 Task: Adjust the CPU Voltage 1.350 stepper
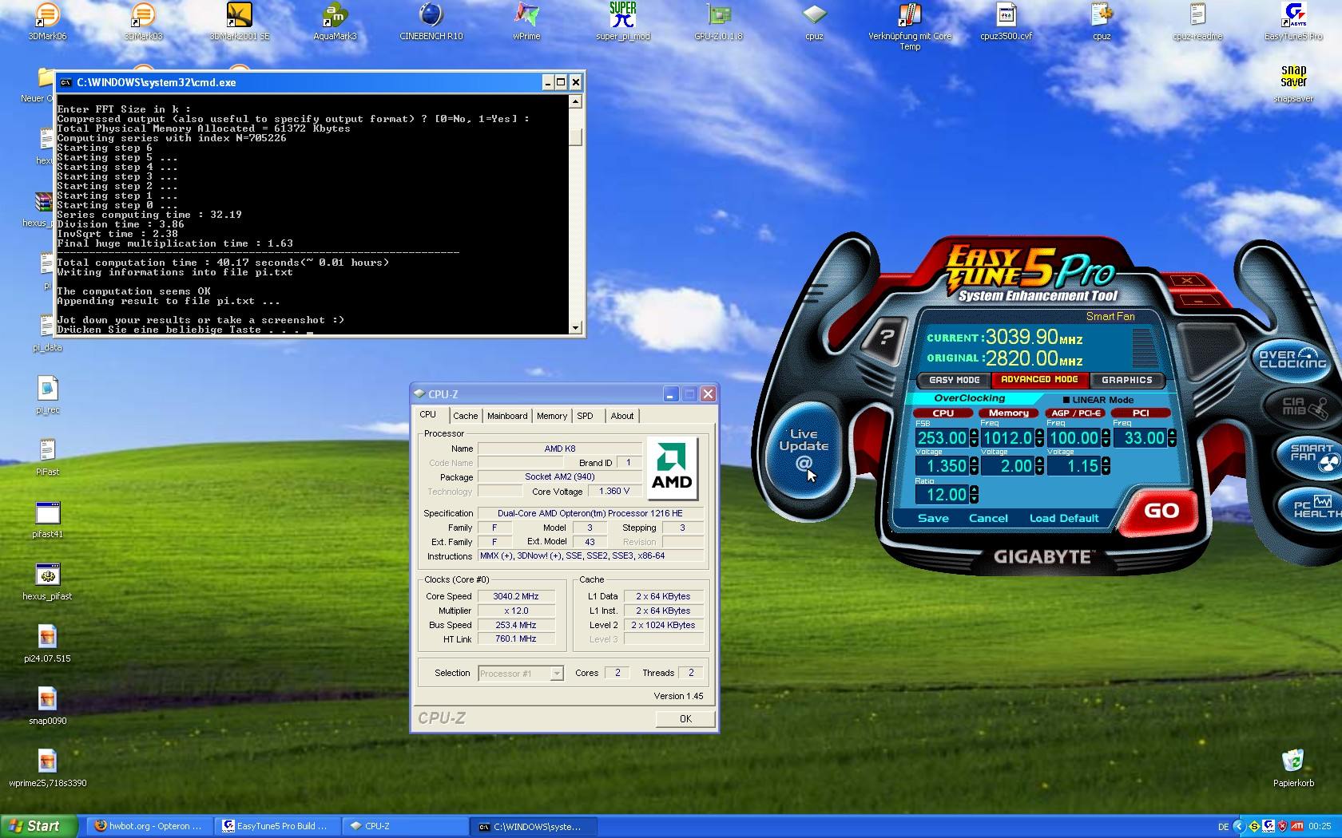[x=973, y=466]
